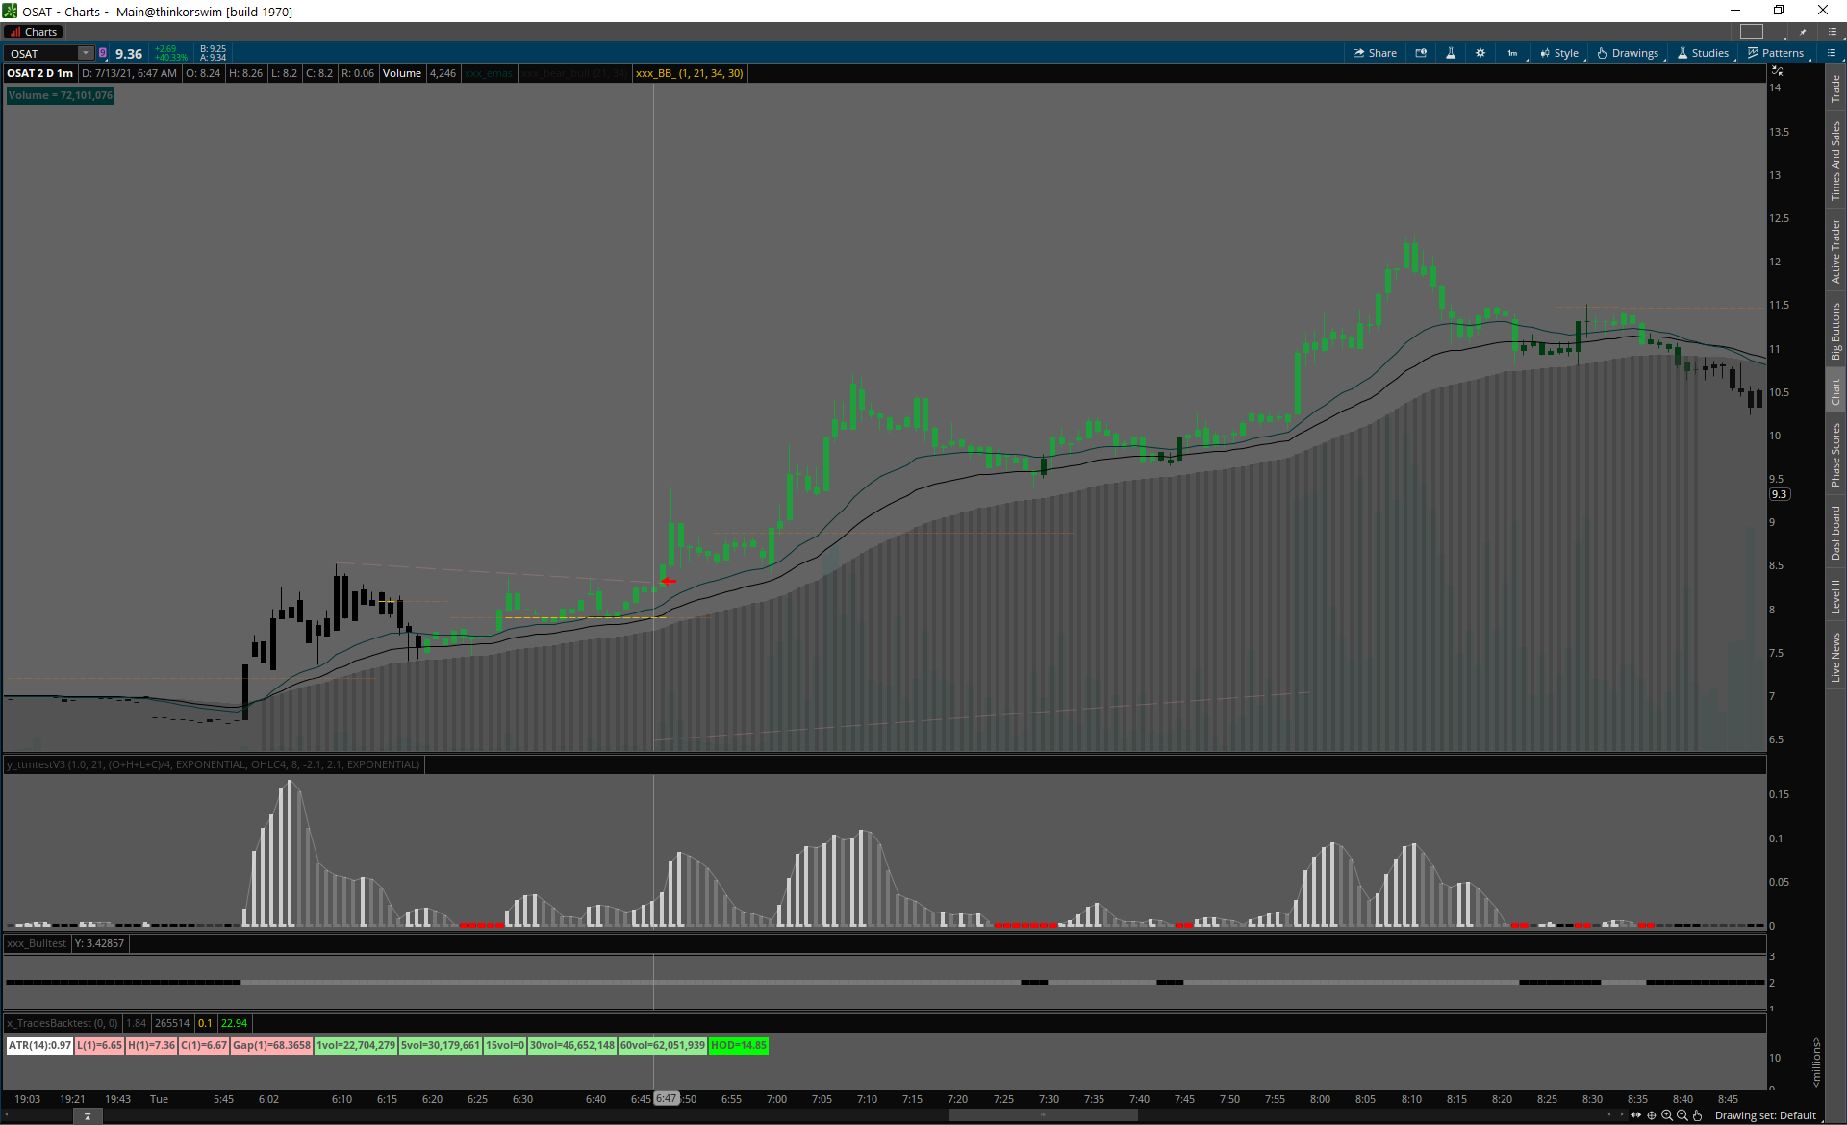Click the price level alert icon

pos(1421,53)
